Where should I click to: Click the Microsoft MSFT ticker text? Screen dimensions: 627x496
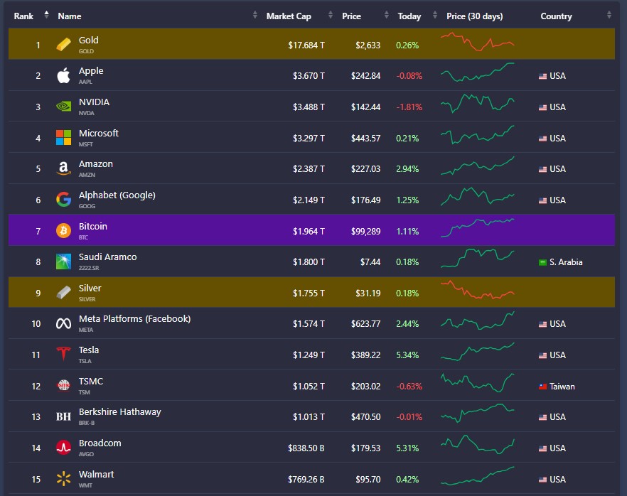[85, 144]
